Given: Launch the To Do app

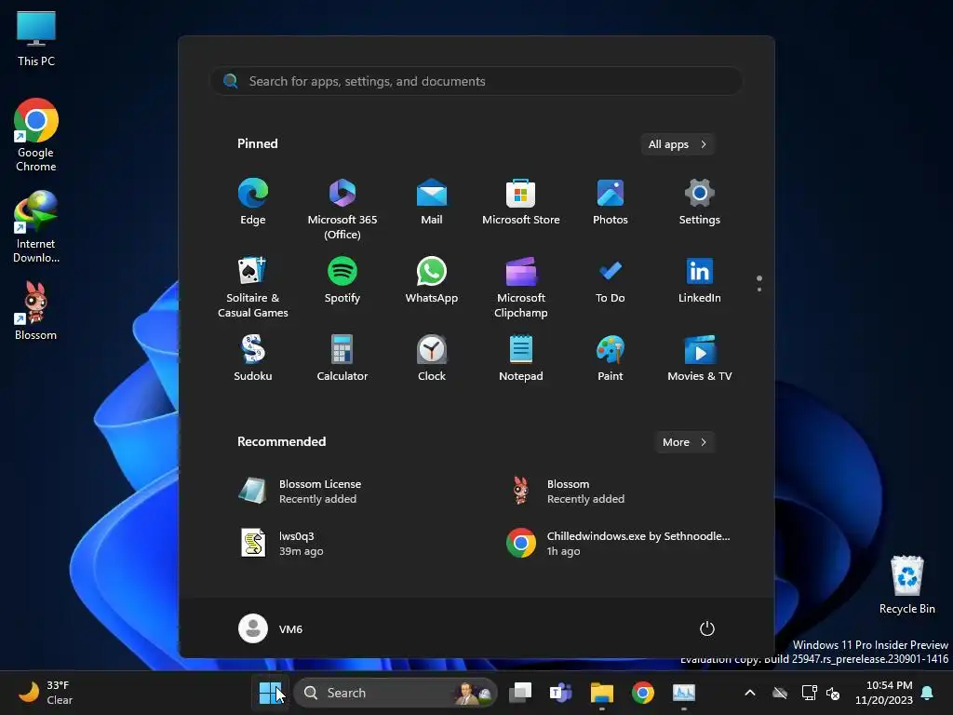Looking at the screenshot, I should coord(611,281).
